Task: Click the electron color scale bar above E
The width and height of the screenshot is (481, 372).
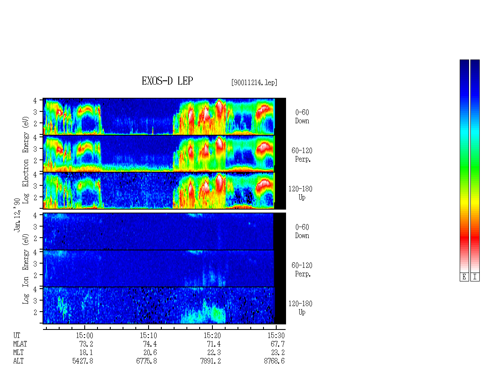Action: pos(464,166)
